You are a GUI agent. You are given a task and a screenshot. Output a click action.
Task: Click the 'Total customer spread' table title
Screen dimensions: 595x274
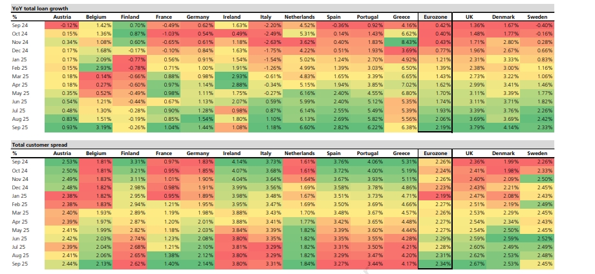pos(39,145)
